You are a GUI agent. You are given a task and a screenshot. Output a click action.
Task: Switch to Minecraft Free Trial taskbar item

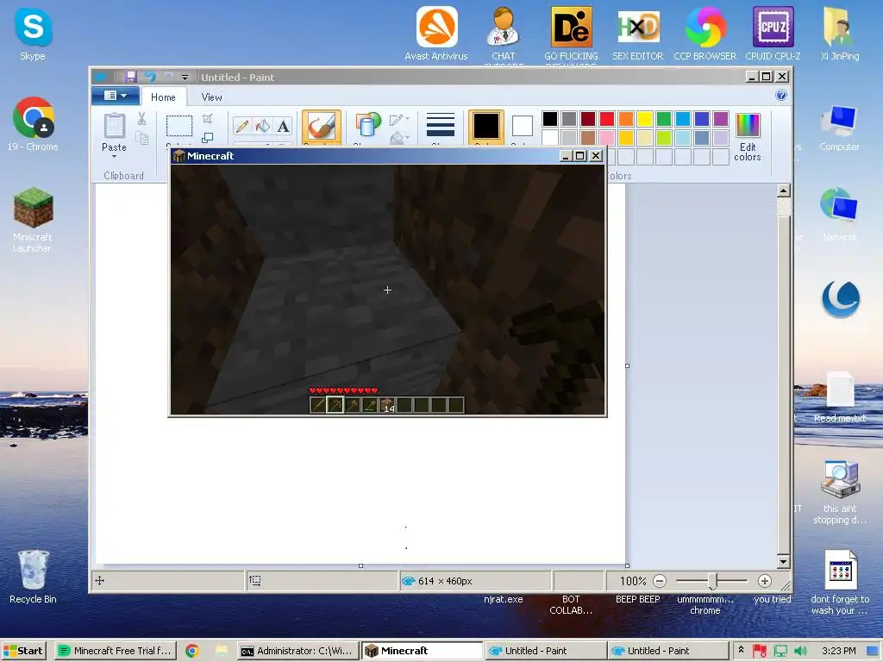(116, 651)
